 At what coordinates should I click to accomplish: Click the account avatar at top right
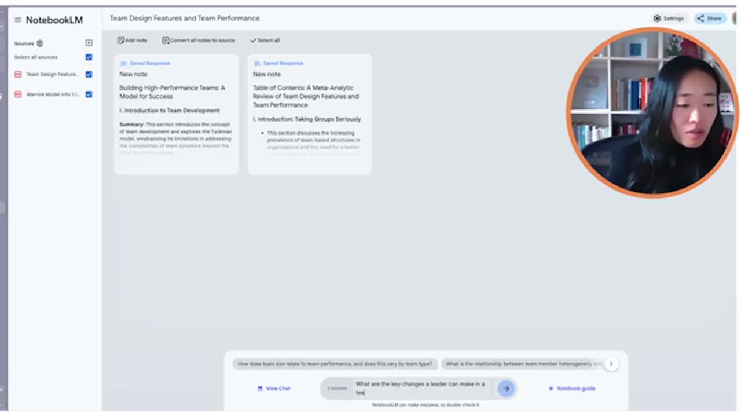pyautogui.click(x=735, y=19)
